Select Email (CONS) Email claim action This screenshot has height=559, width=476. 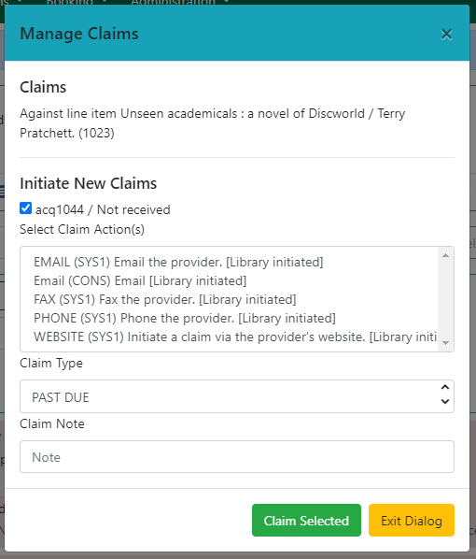(x=140, y=280)
